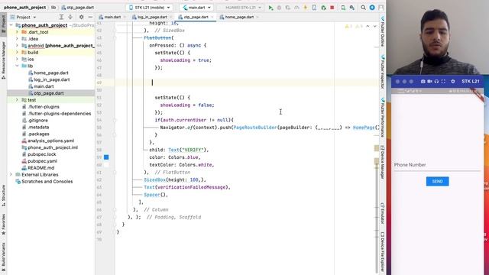Open the Flutter Performance side panel
This screenshot has width=489, height=275.
pos(382,118)
